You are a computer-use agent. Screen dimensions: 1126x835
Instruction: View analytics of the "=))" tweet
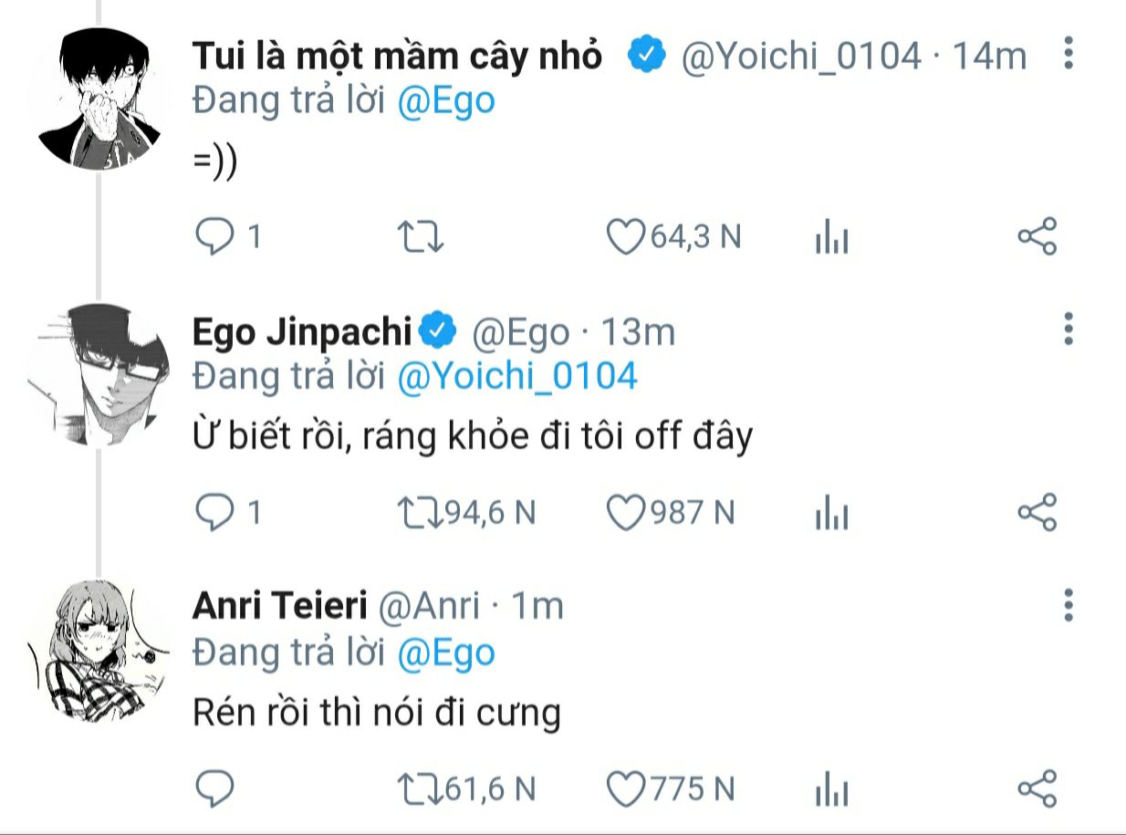(x=831, y=239)
